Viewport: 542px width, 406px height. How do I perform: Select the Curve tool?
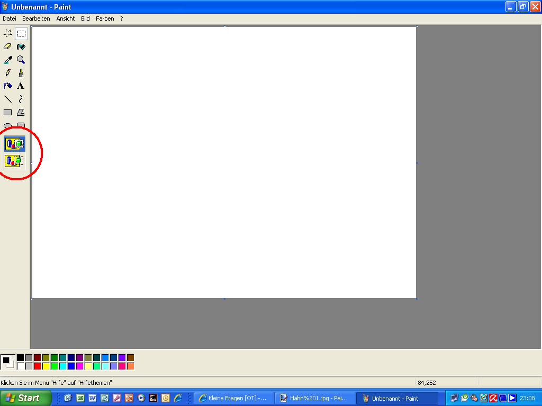pyautogui.click(x=21, y=99)
